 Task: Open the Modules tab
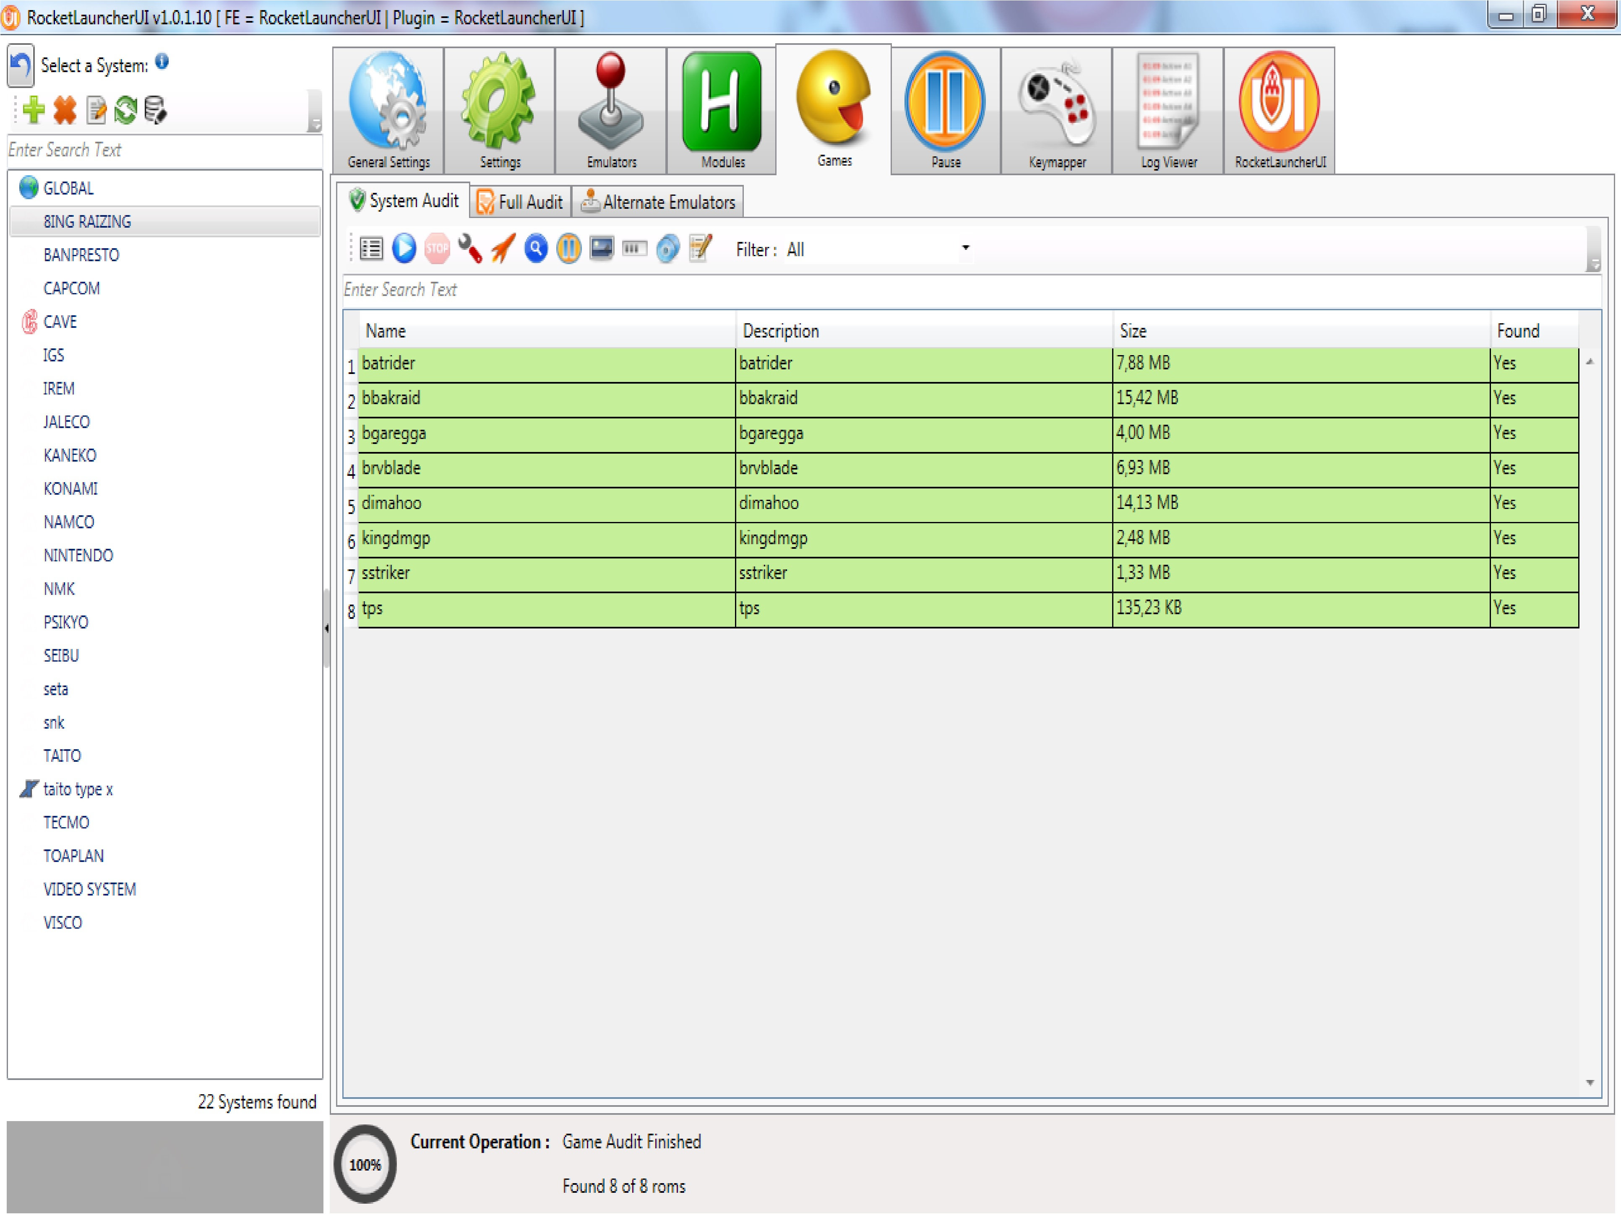pyautogui.click(x=722, y=112)
